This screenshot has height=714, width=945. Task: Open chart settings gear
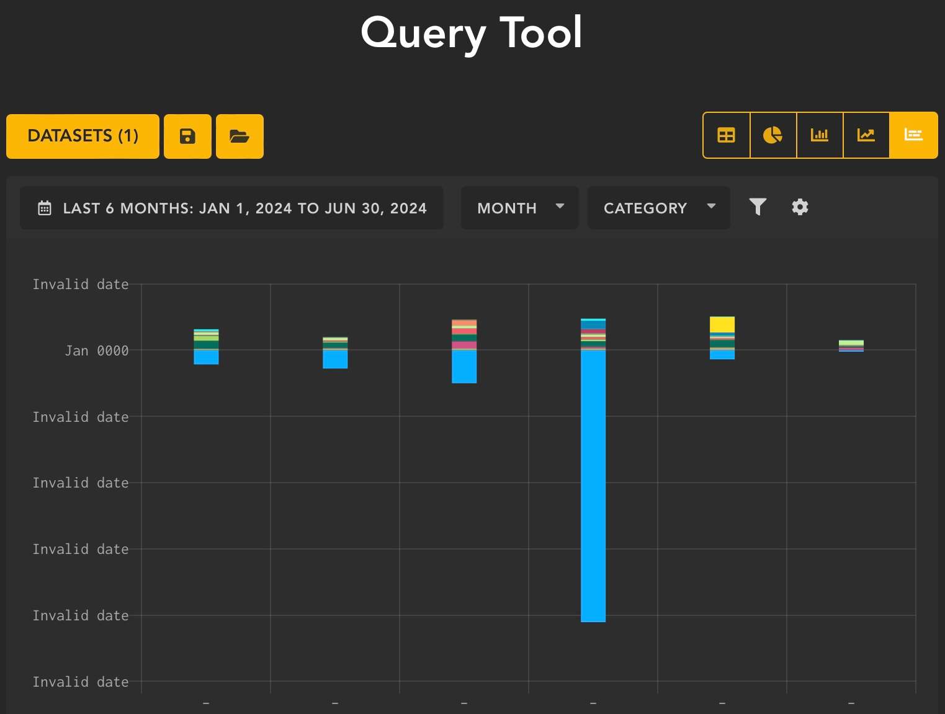tap(800, 207)
